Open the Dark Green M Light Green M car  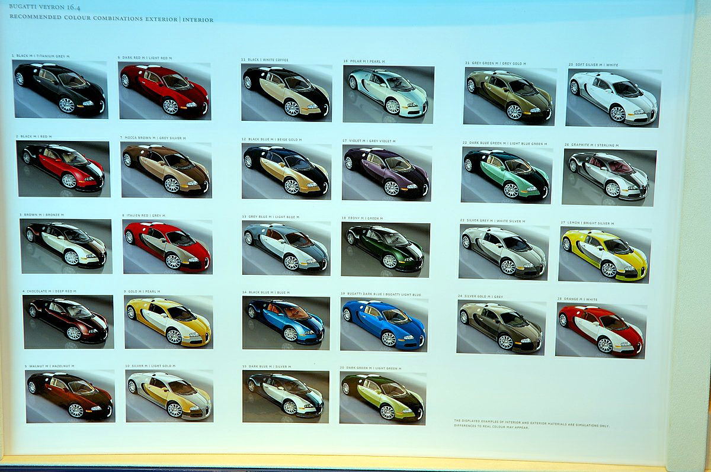coord(383,398)
